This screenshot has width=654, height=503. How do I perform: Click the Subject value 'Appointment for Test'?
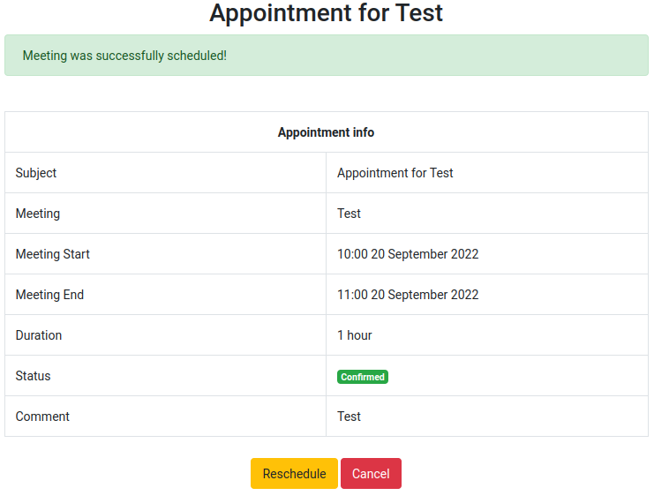pos(395,173)
